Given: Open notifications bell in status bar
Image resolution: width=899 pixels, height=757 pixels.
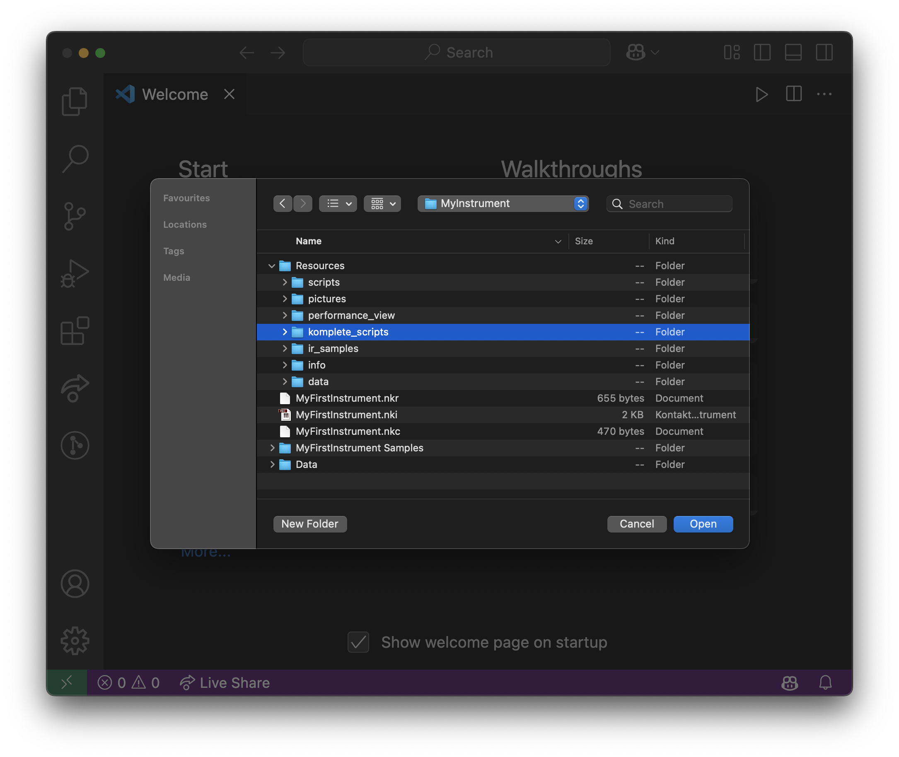Looking at the screenshot, I should (x=825, y=682).
